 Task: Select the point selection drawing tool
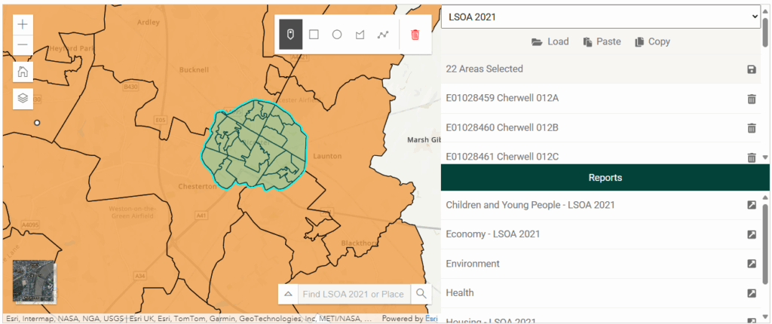[291, 35]
